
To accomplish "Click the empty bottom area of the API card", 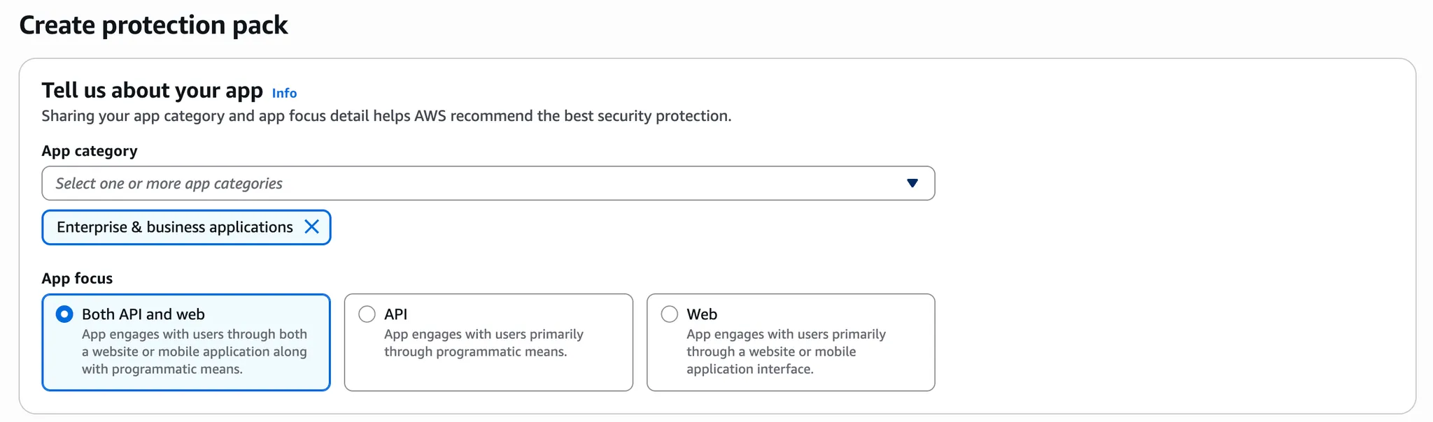I will point(488,376).
